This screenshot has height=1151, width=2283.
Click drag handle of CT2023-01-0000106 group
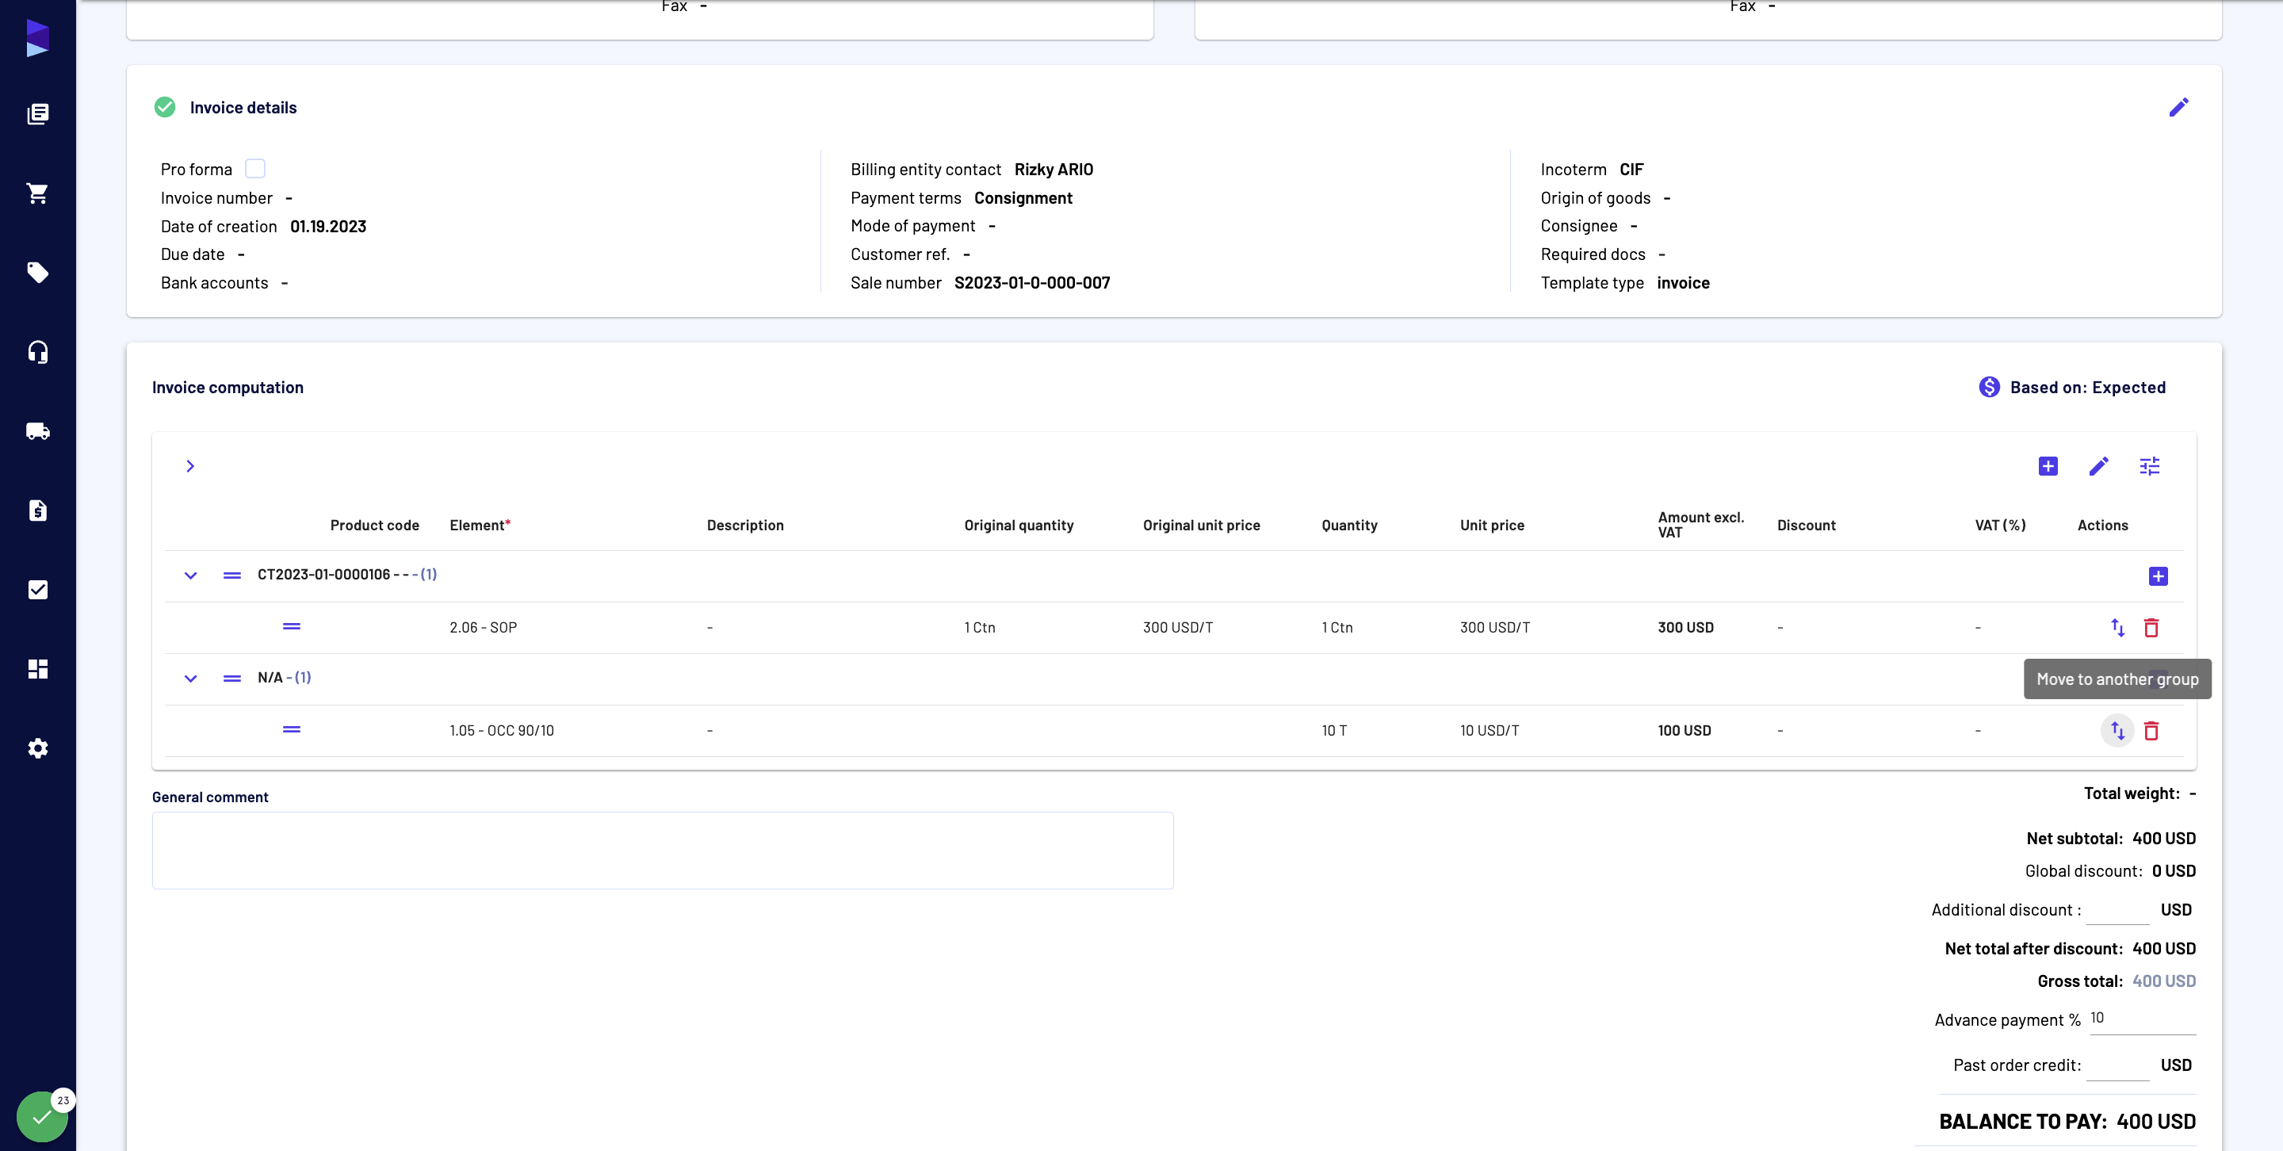click(x=232, y=575)
